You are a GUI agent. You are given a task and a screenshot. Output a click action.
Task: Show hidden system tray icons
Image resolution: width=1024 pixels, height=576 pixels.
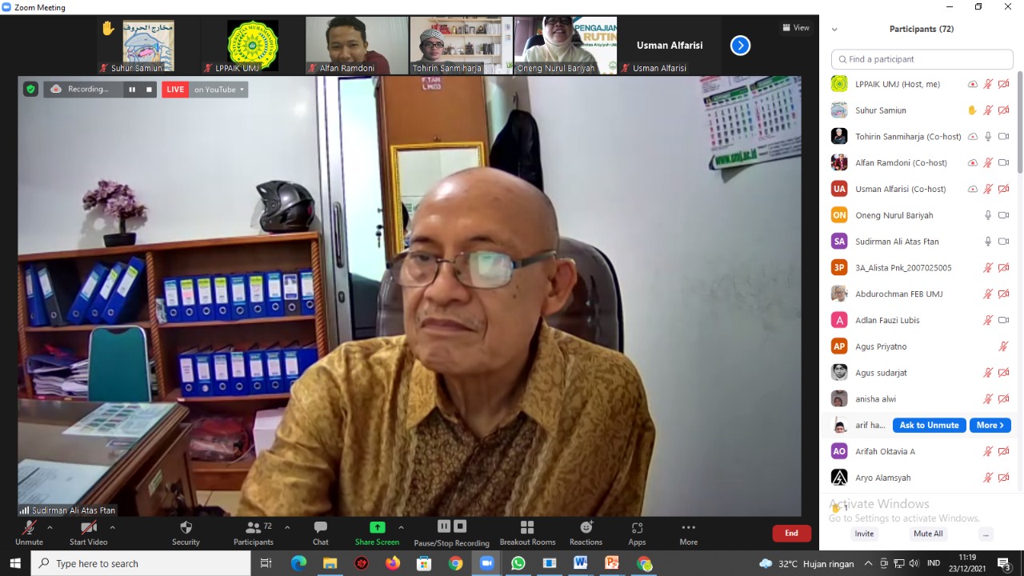[x=868, y=564]
